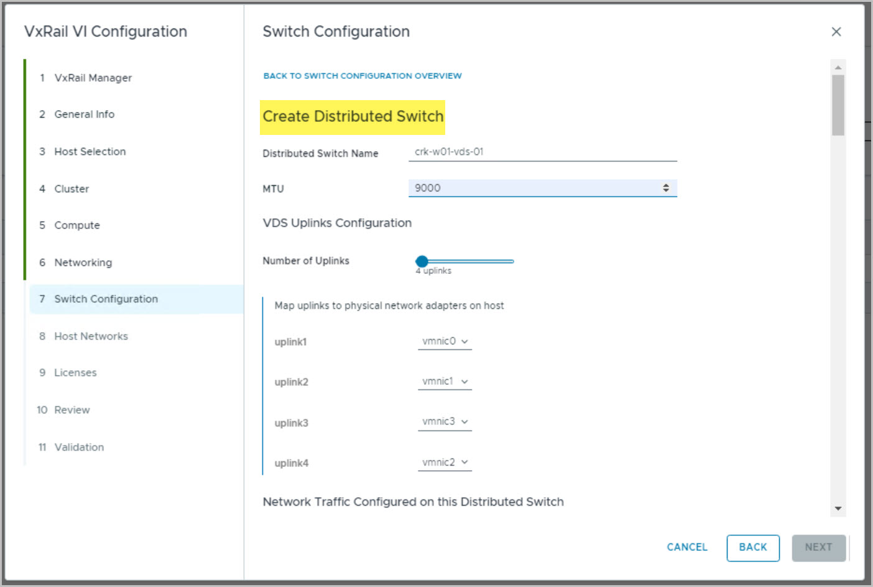This screenshot has width=873, height=587.
Task: Open the uplink1 vmnic0 dropdown
Action: [x=445, y=341]
